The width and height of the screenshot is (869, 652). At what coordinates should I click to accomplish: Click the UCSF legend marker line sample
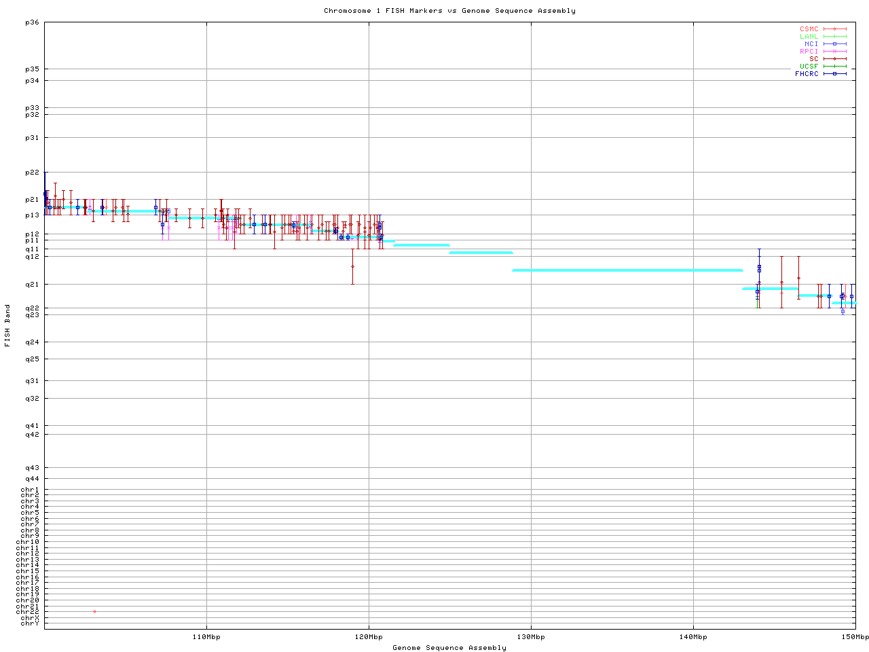tap(834, 67)
